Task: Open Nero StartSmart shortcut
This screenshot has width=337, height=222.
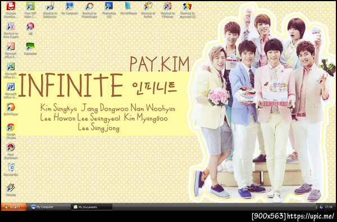Action: tap(11, 151)
